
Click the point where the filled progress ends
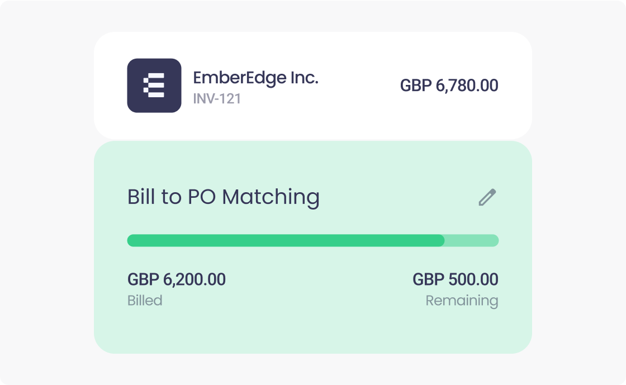(444, 240)
